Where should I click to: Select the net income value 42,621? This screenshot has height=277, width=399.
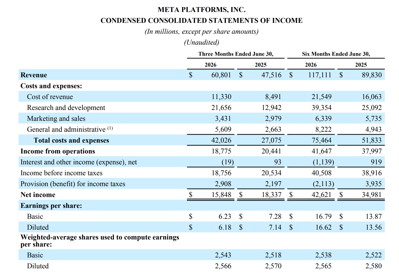[322, 195]
